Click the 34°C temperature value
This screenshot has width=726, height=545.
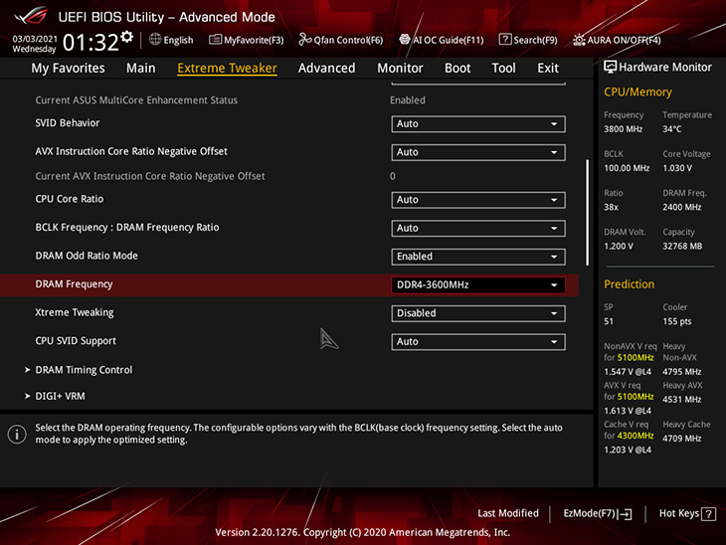click(x=672, y=129)
